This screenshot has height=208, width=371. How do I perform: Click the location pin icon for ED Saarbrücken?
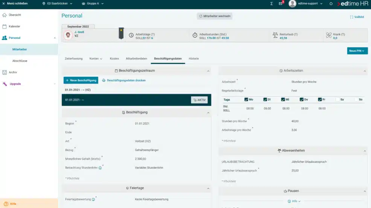[x=44, y=3]
